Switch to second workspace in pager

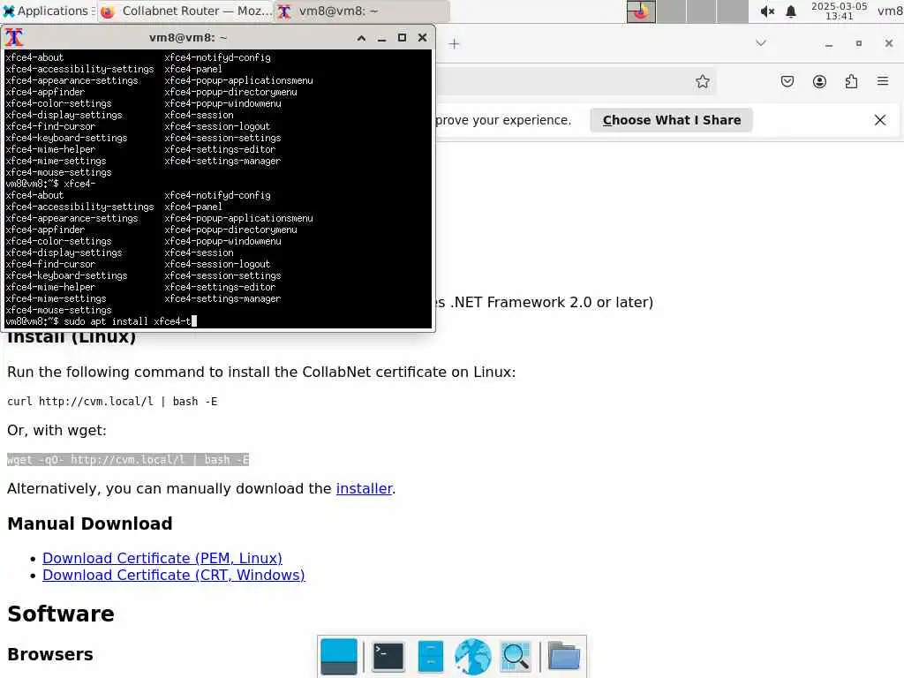[672, 11]
